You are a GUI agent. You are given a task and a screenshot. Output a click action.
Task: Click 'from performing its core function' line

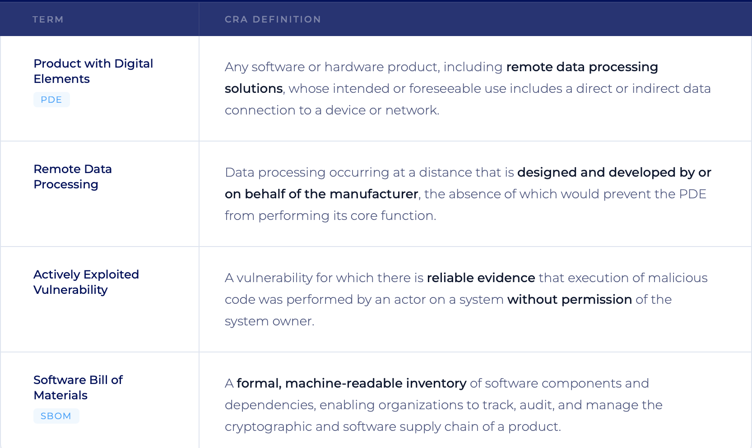tap(330, 216)
